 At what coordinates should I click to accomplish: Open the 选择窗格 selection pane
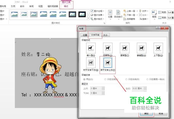point(129,19)
